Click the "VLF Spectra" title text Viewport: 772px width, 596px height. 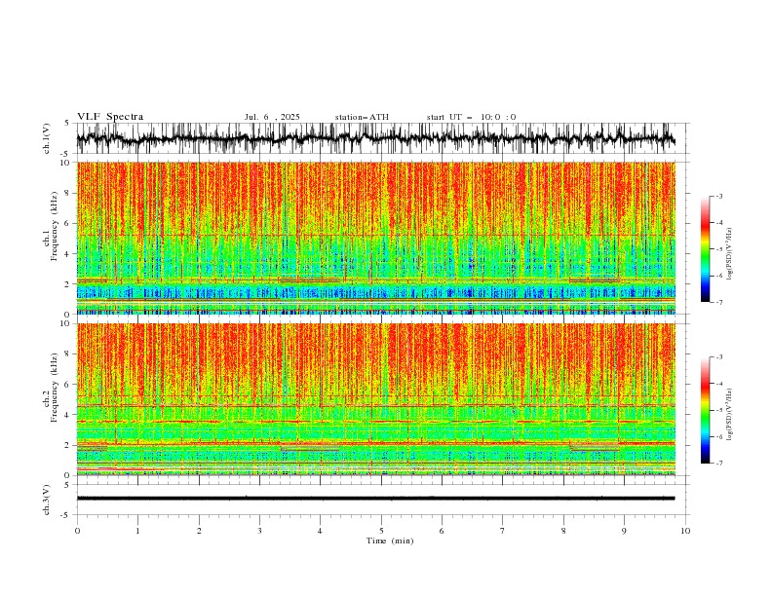tap(110, 117)
